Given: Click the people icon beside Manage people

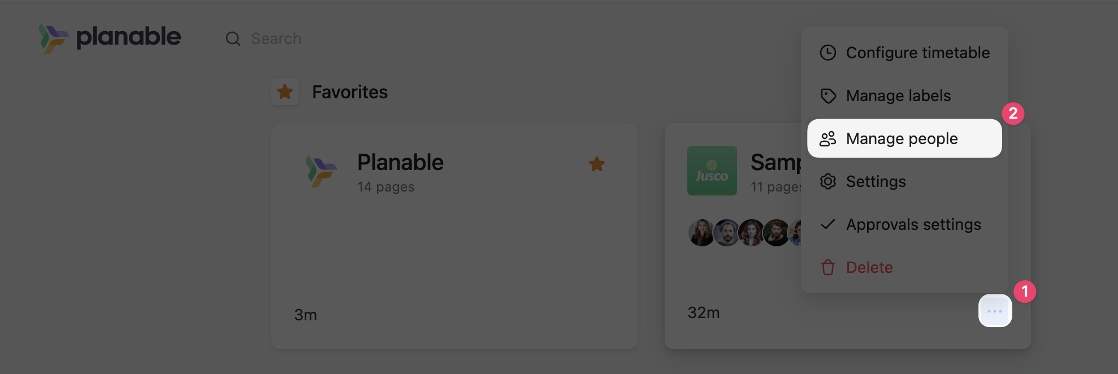Looking at the screenshot, I should [x=828, y=138].
